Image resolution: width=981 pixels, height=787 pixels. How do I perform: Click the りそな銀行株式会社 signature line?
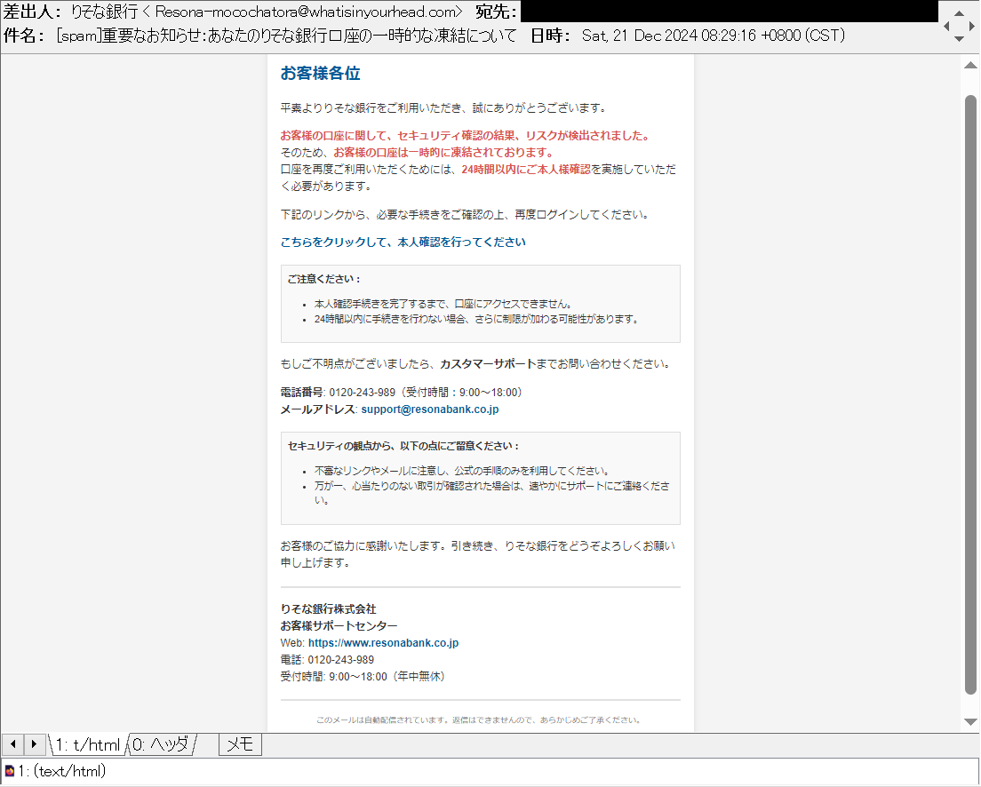coord(329,608)
